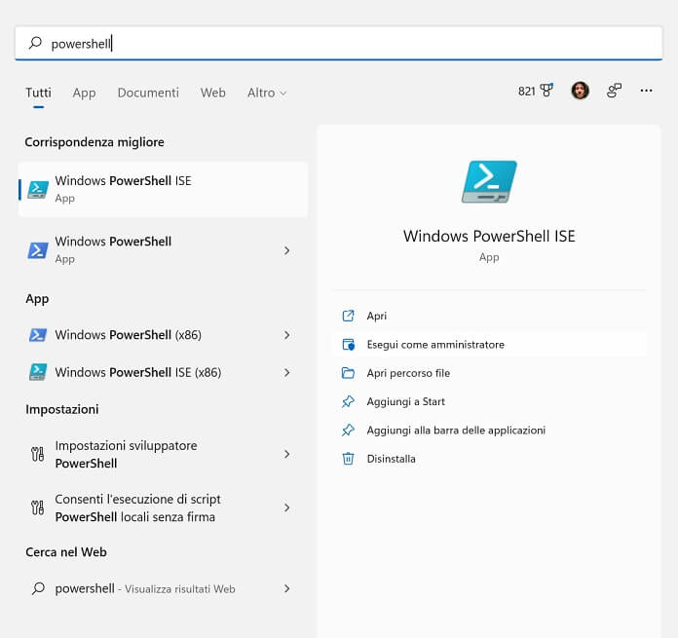678x638 pixels.
Task: Switch to the Web tab
Action: point(213,93)
